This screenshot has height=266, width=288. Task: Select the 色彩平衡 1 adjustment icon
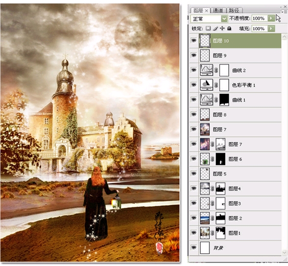207,85
